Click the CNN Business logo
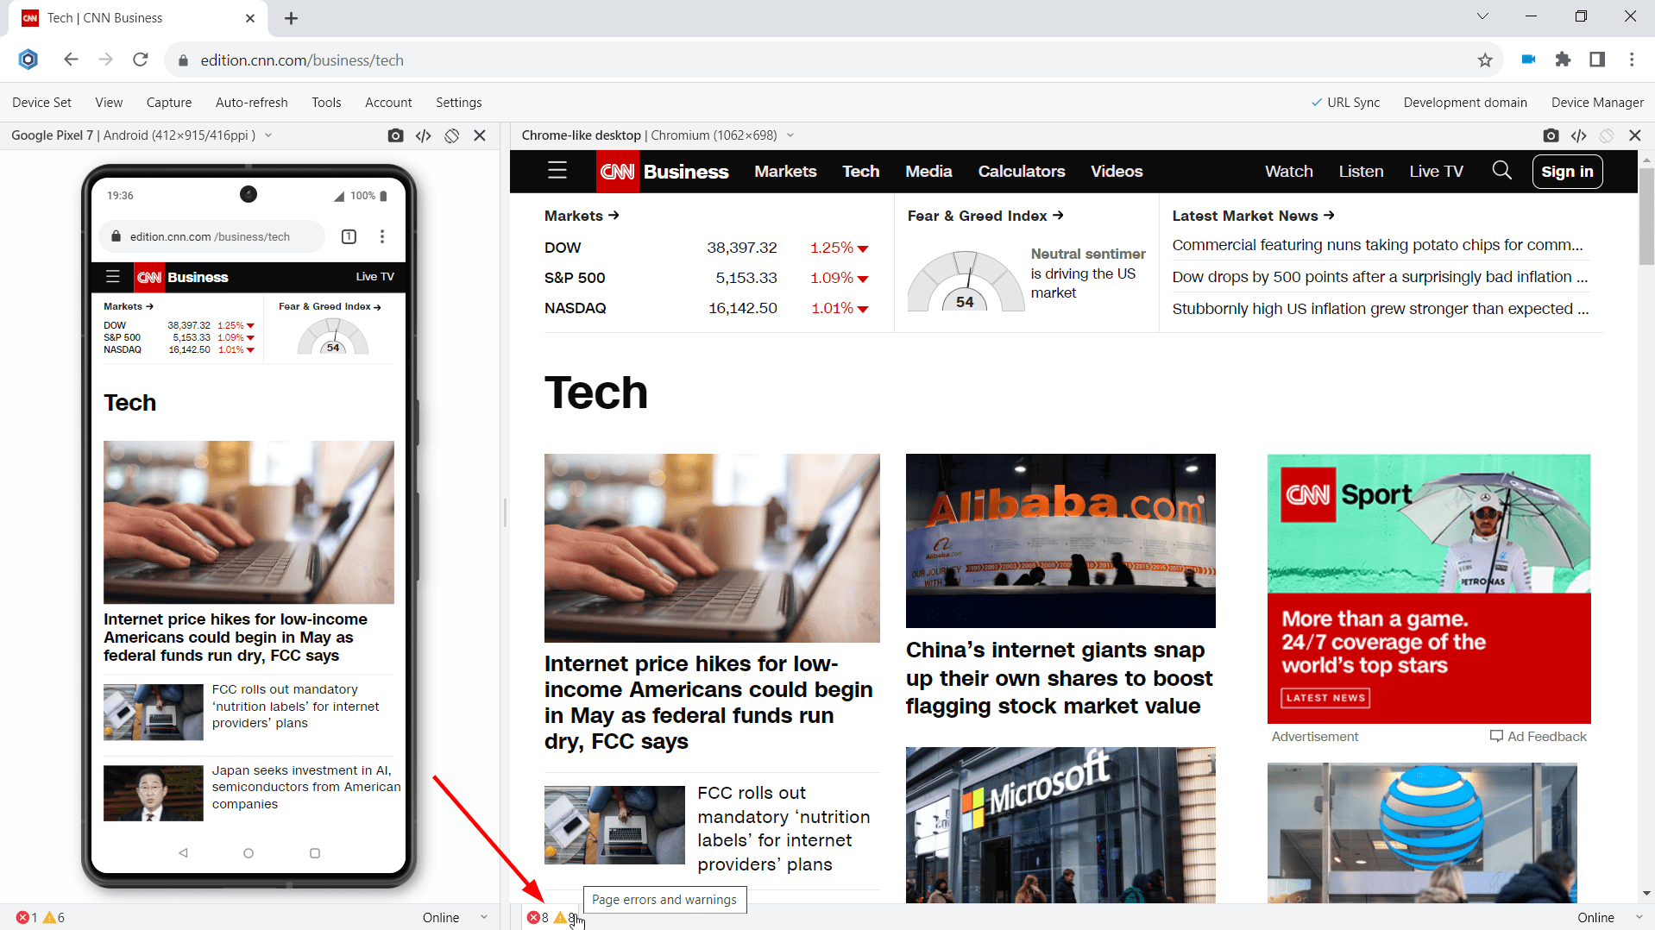This screenshot has width=1655, height=930. coord(618,171)
